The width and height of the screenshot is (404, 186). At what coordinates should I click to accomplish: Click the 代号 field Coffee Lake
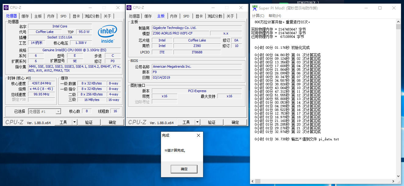(45, 32)
